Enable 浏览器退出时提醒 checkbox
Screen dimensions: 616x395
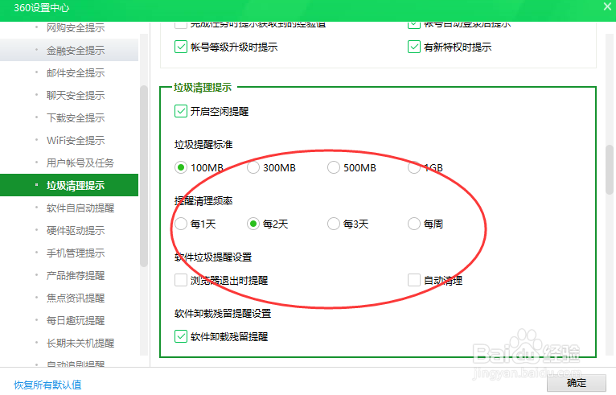pyautogui.click(x=181, y=280)
